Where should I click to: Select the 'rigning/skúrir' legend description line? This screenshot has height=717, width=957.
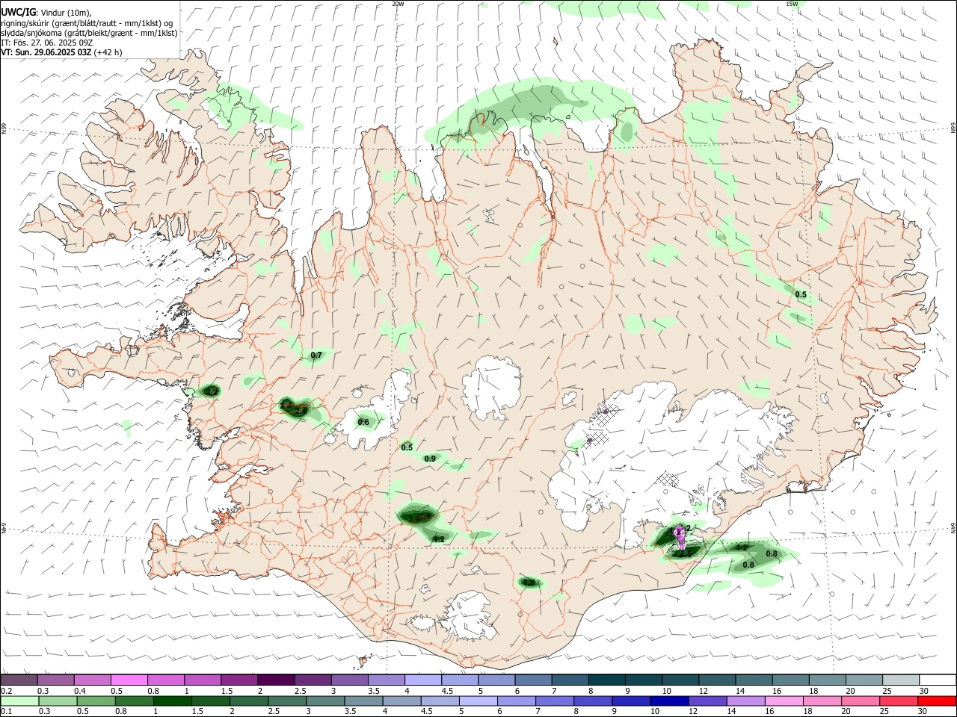[87, 23]
